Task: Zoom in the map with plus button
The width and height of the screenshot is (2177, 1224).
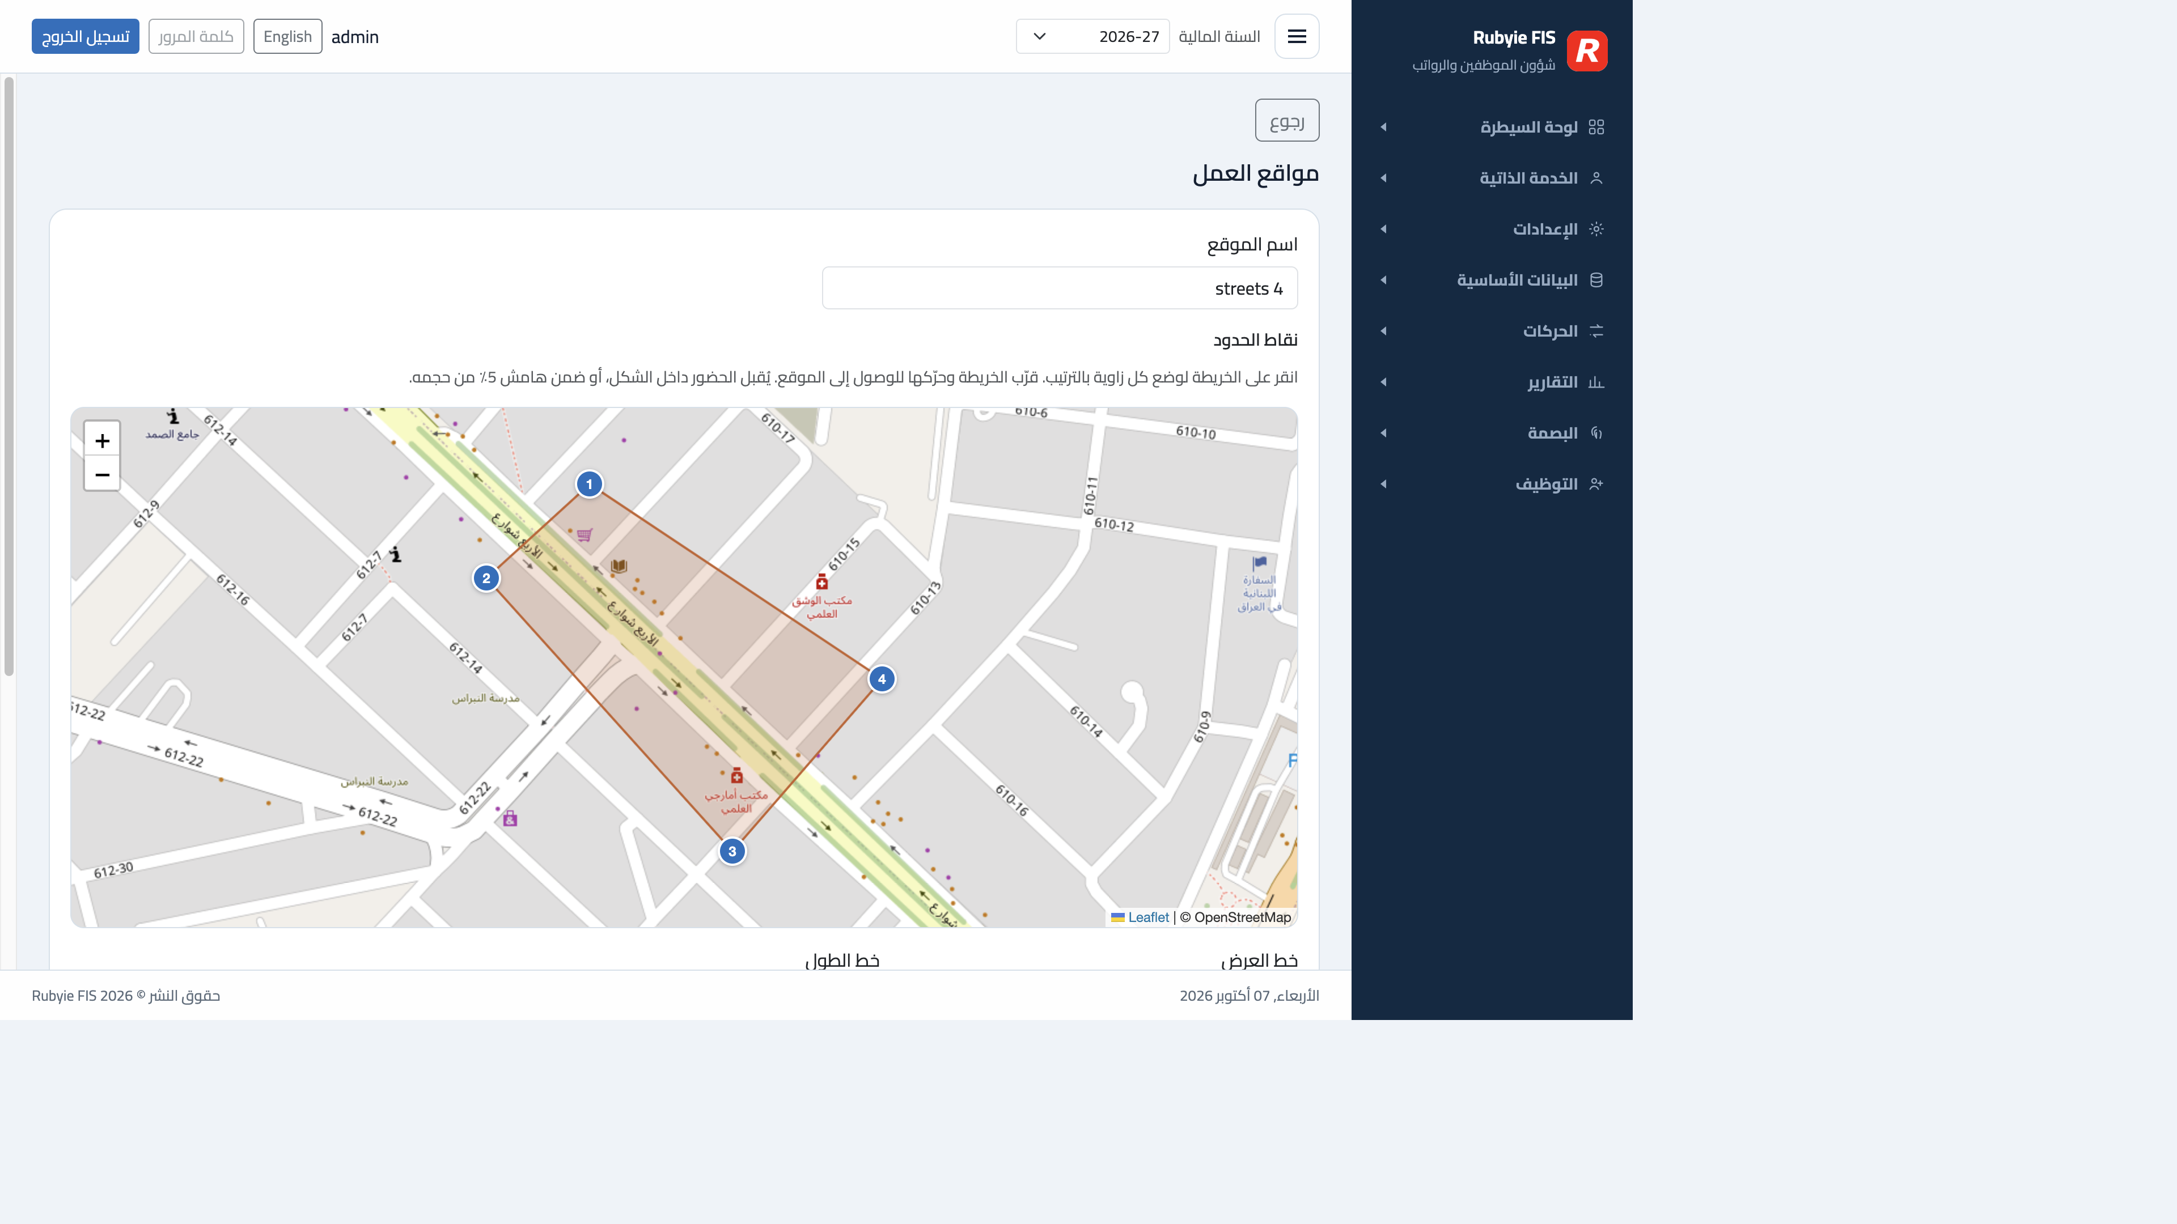Action: tap(102, 440)
